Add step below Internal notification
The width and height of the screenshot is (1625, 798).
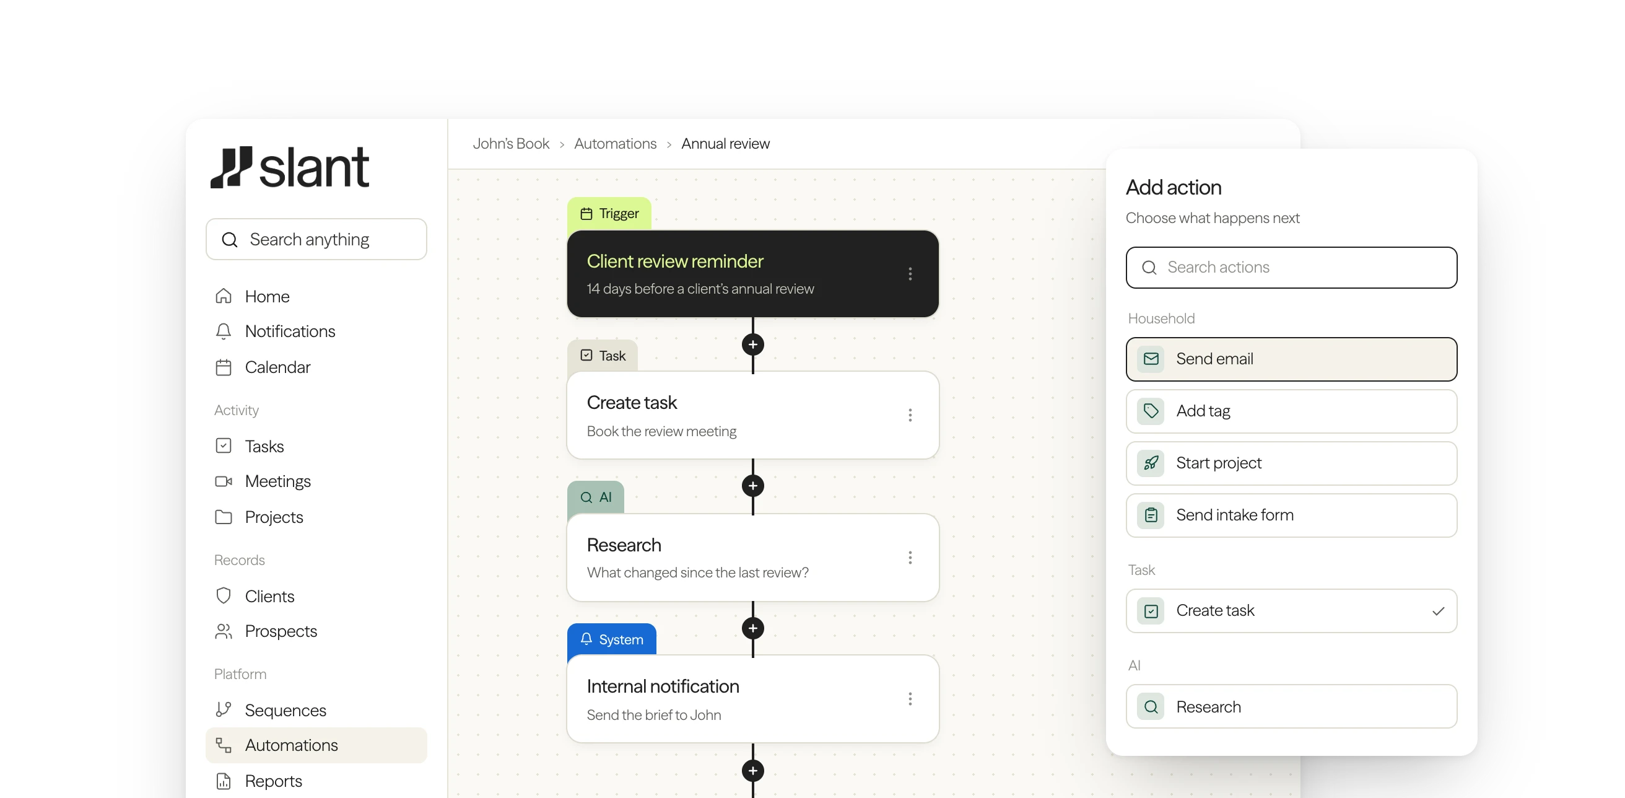coord(752,771)
